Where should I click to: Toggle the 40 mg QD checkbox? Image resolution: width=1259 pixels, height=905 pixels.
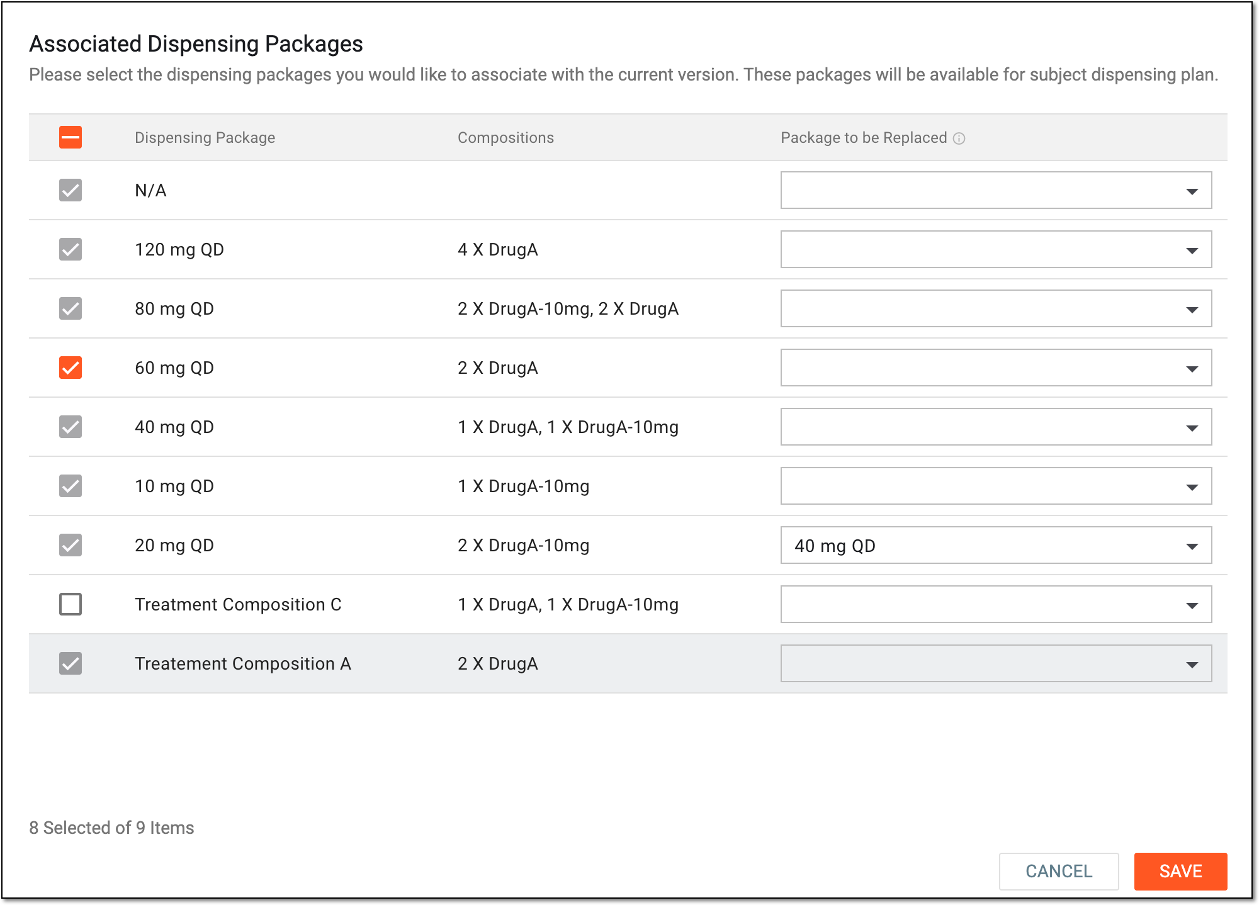point(71,427)
